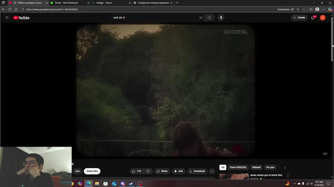Screen dimensions: 334x187
Task: Like the video with thumbs up
Action: tap(136, 171)
